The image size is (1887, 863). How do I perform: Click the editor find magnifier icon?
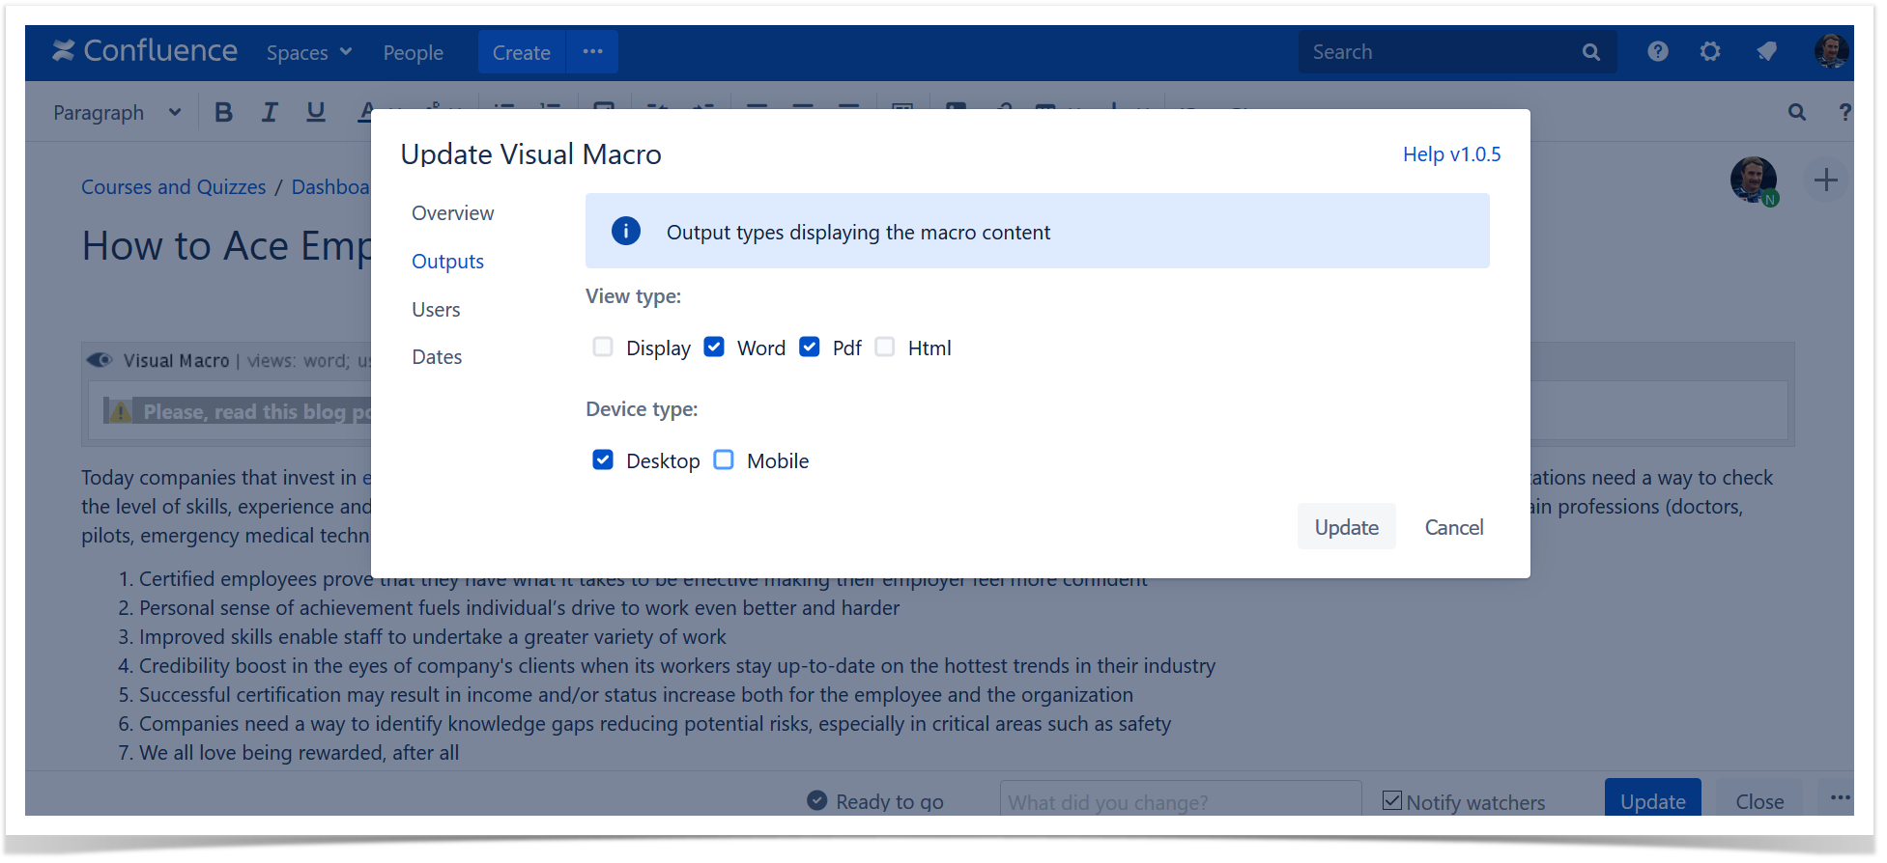click(1797, 112)
